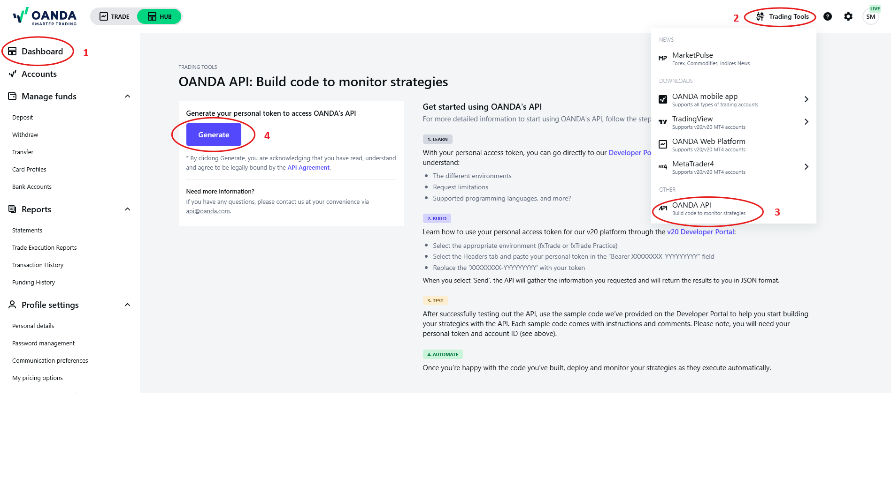The width and height of the screenshot is (891, 485).
Task: Collapse the Reports section chevron
Action: click(127, 209)
